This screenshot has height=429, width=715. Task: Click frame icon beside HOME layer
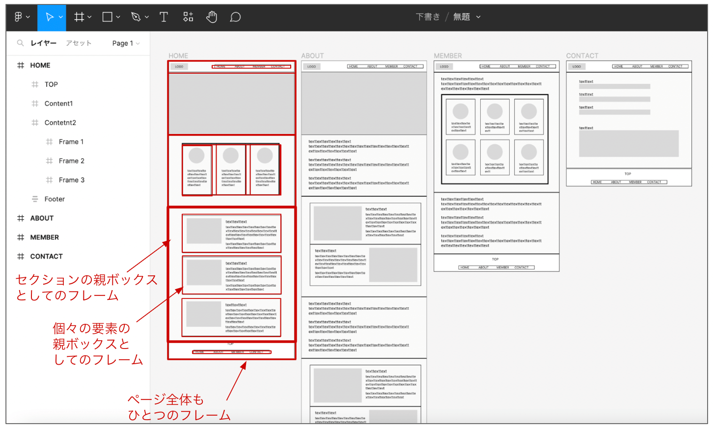pos(21,65)
